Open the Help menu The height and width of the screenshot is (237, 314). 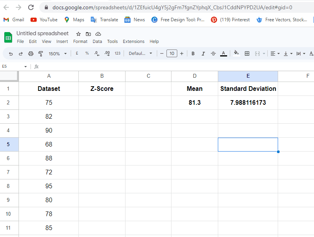coord(154,41)
